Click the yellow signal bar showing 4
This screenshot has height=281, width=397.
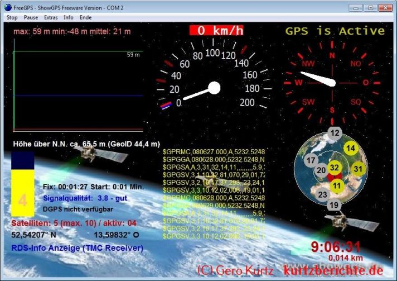coord(22,193)
